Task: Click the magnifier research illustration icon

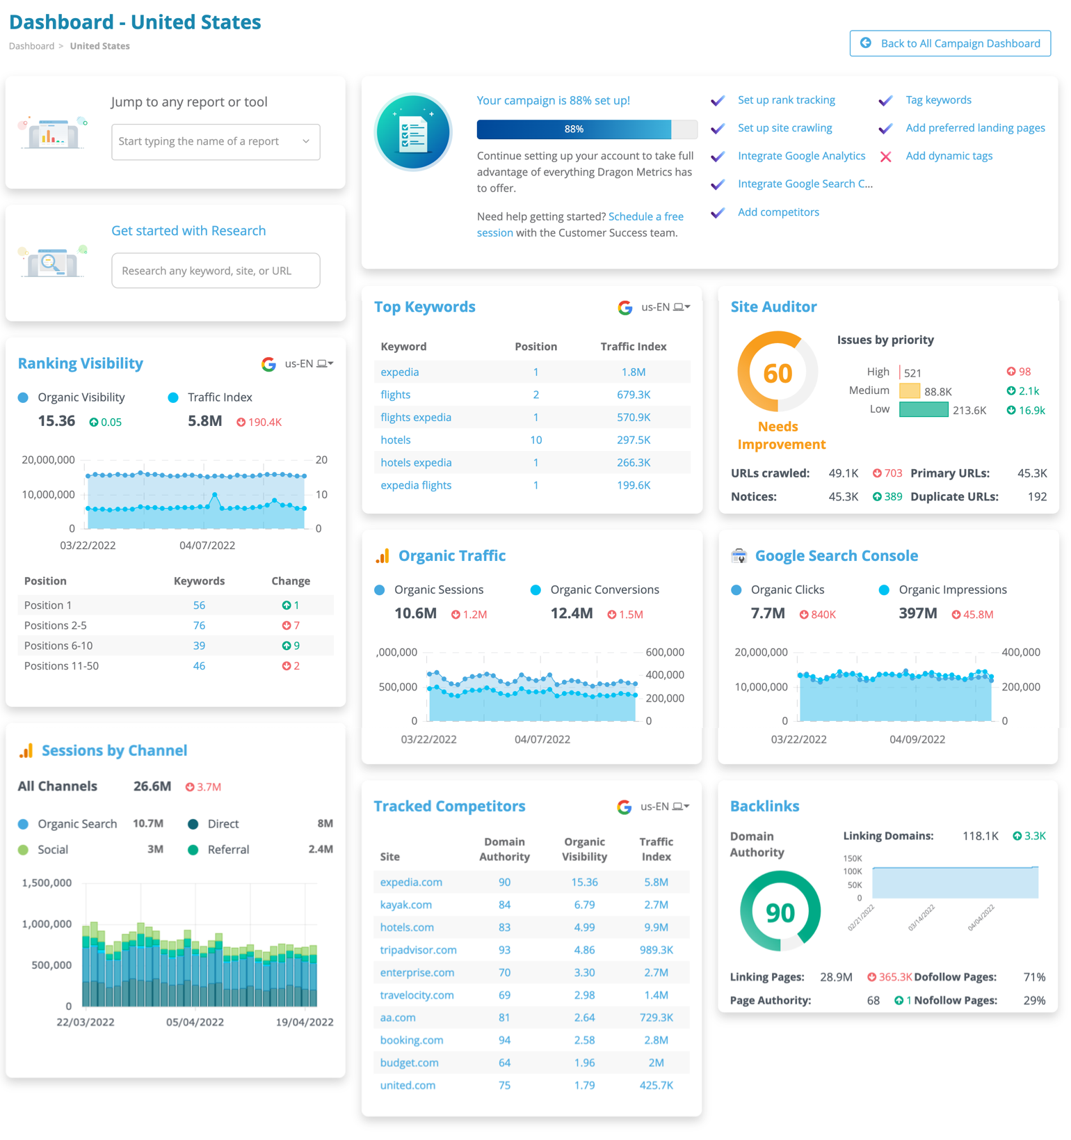Action: (x=53, y=262)
